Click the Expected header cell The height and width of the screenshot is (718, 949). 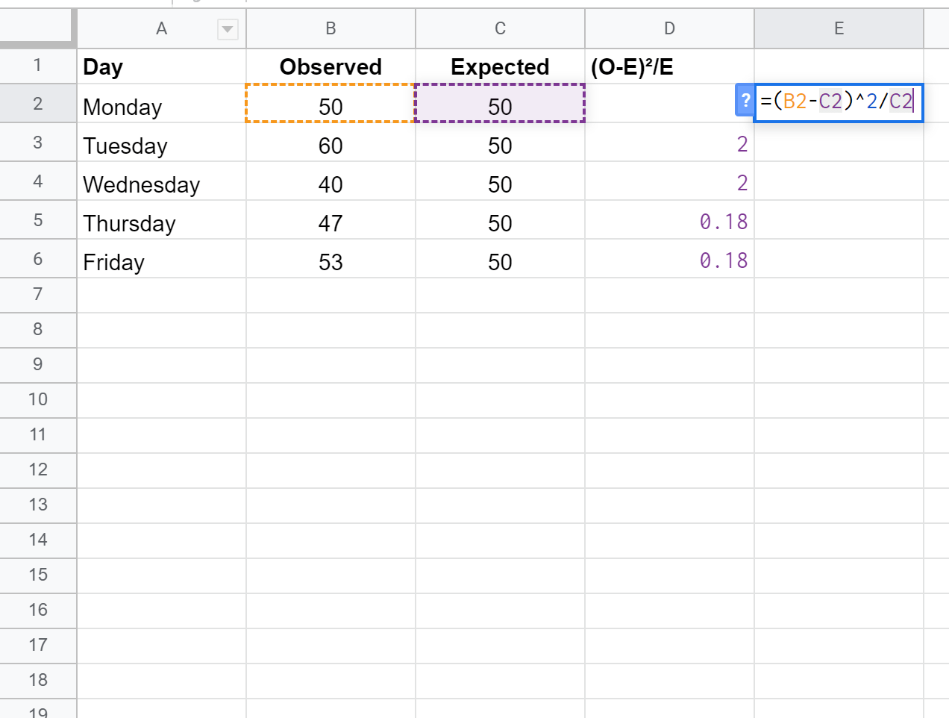point(500,67)
